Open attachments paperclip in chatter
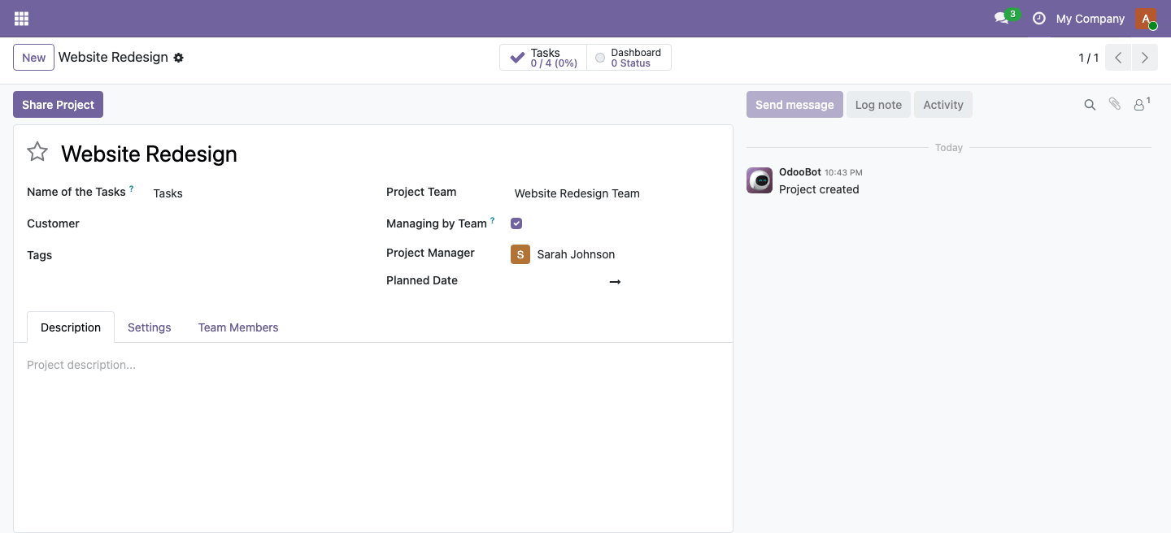The height and width of the screenshot is (533, 1171). coord(1115,104)
